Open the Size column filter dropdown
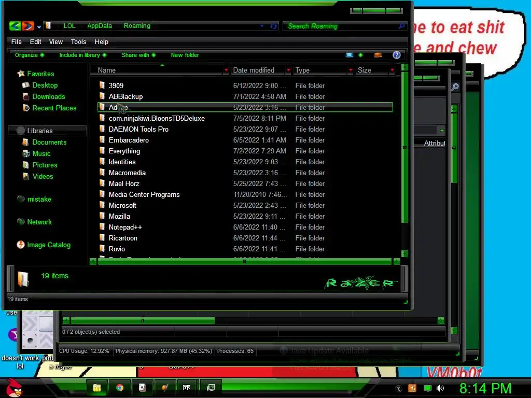This screenshot has height=398, width=531. click(x=392, y=70)
